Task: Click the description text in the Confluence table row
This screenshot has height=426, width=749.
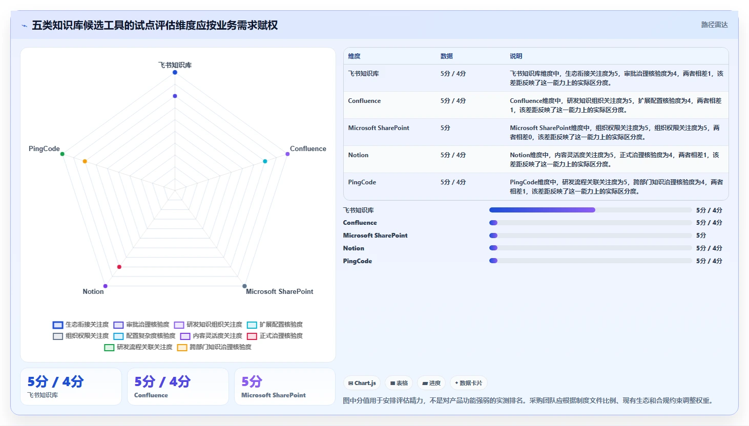Action: [616, 105]
